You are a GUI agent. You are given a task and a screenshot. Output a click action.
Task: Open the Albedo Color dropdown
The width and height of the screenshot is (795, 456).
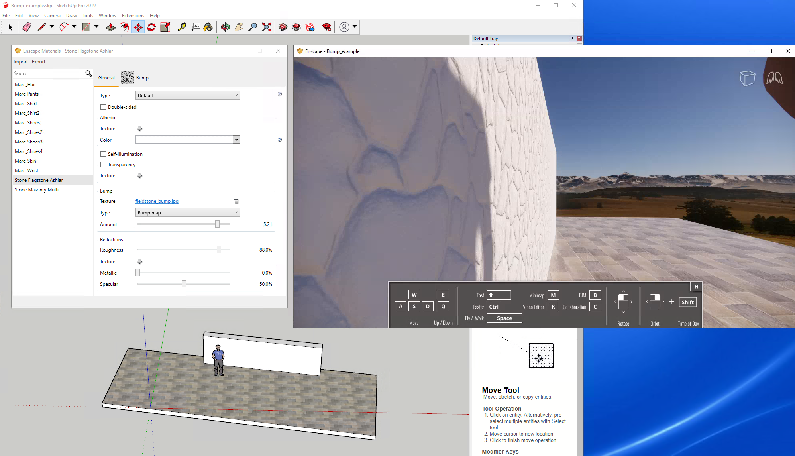point(236,140)
